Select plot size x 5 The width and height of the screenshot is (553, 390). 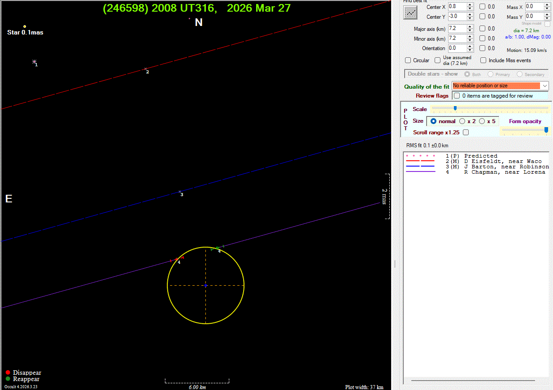point(482,121)
